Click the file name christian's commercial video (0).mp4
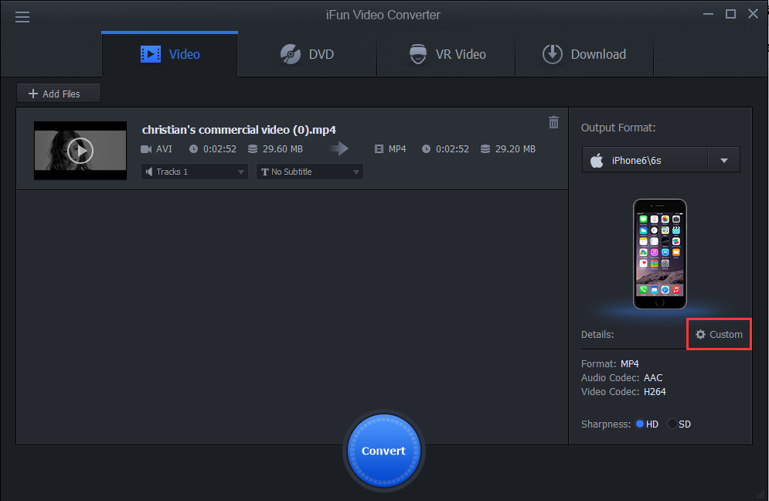Image resolution: width=769 pixels, height=501 pixels. 239,130
